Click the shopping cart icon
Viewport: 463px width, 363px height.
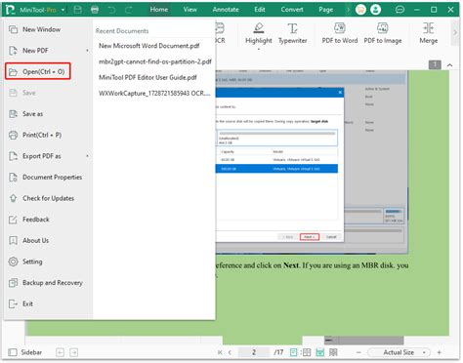[360, 10]
